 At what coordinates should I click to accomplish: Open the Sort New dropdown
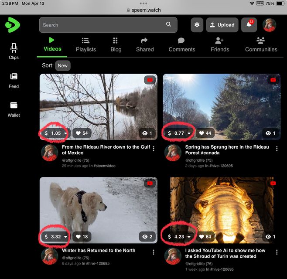[63, 65]
